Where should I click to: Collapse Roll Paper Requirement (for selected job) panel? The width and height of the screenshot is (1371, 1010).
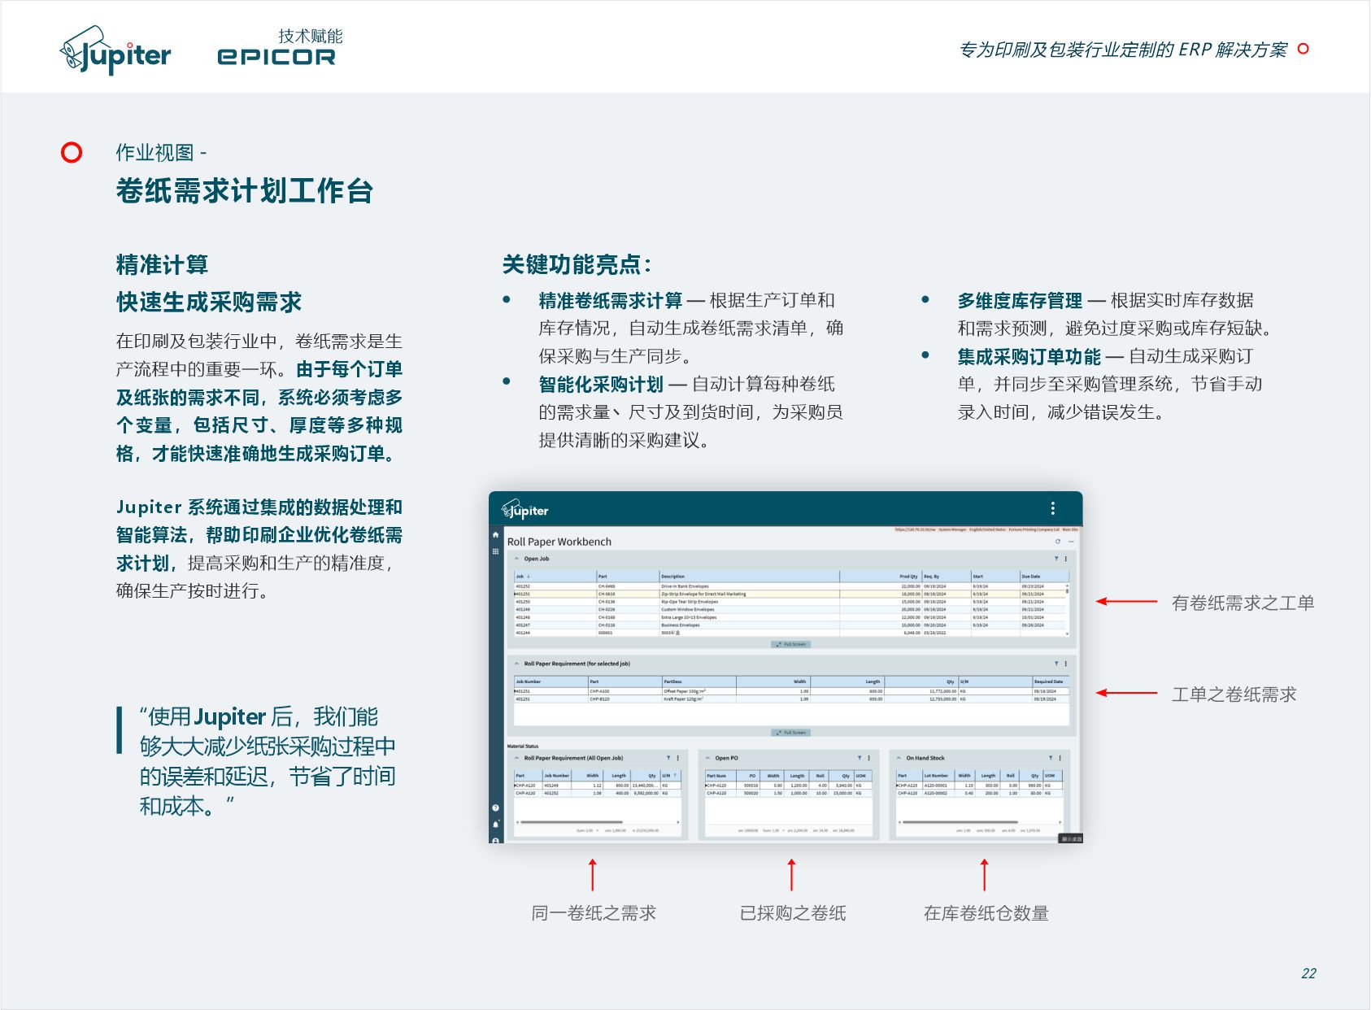click(x=516, y=664)
